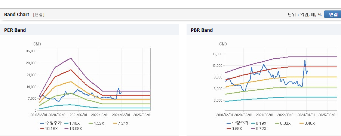The image size is (341, 136).
Task: Toggle the 7.24X legend entry
Action: pyautogui.click(x=121, y=123)
